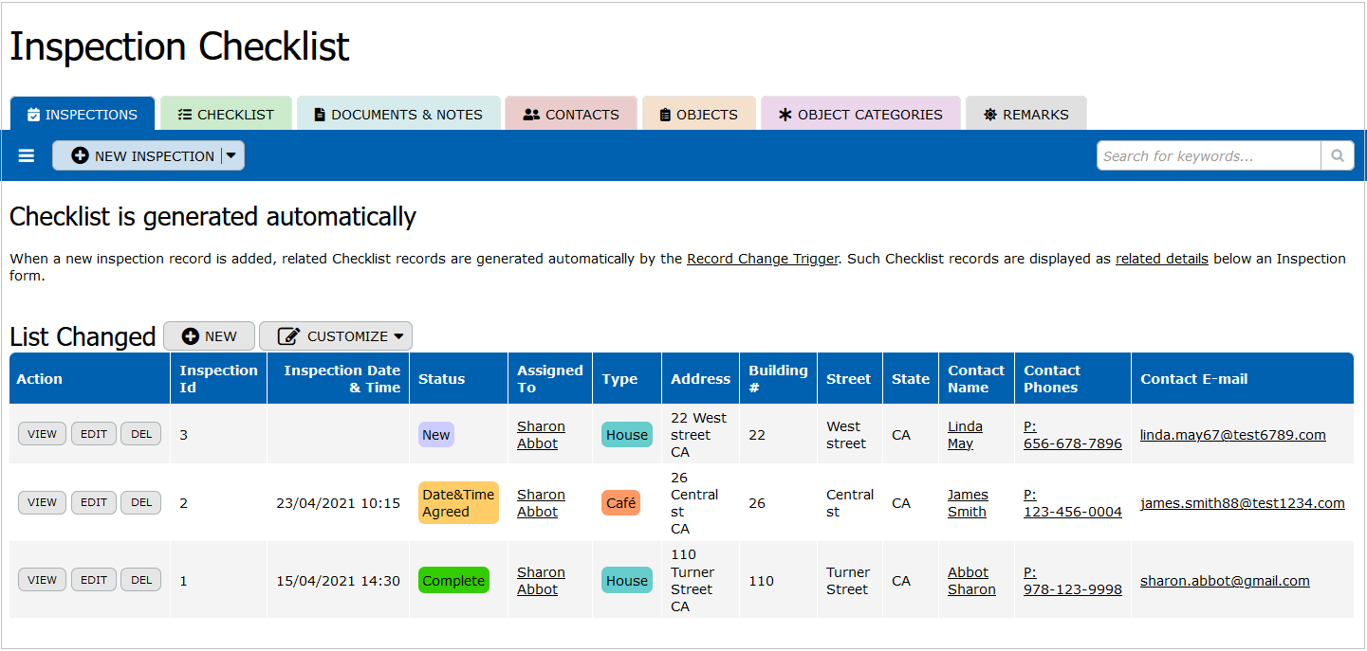Open the Documents & Notes tab
The height and width of the screenshot is (651, 1367).
click(397, 115)
